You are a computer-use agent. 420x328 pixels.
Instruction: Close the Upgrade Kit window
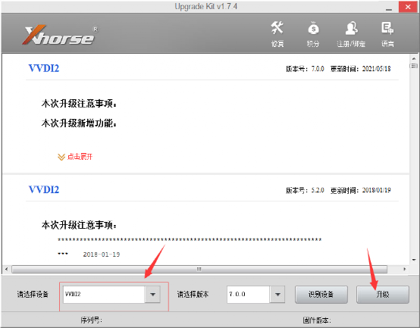click(408, 7)
